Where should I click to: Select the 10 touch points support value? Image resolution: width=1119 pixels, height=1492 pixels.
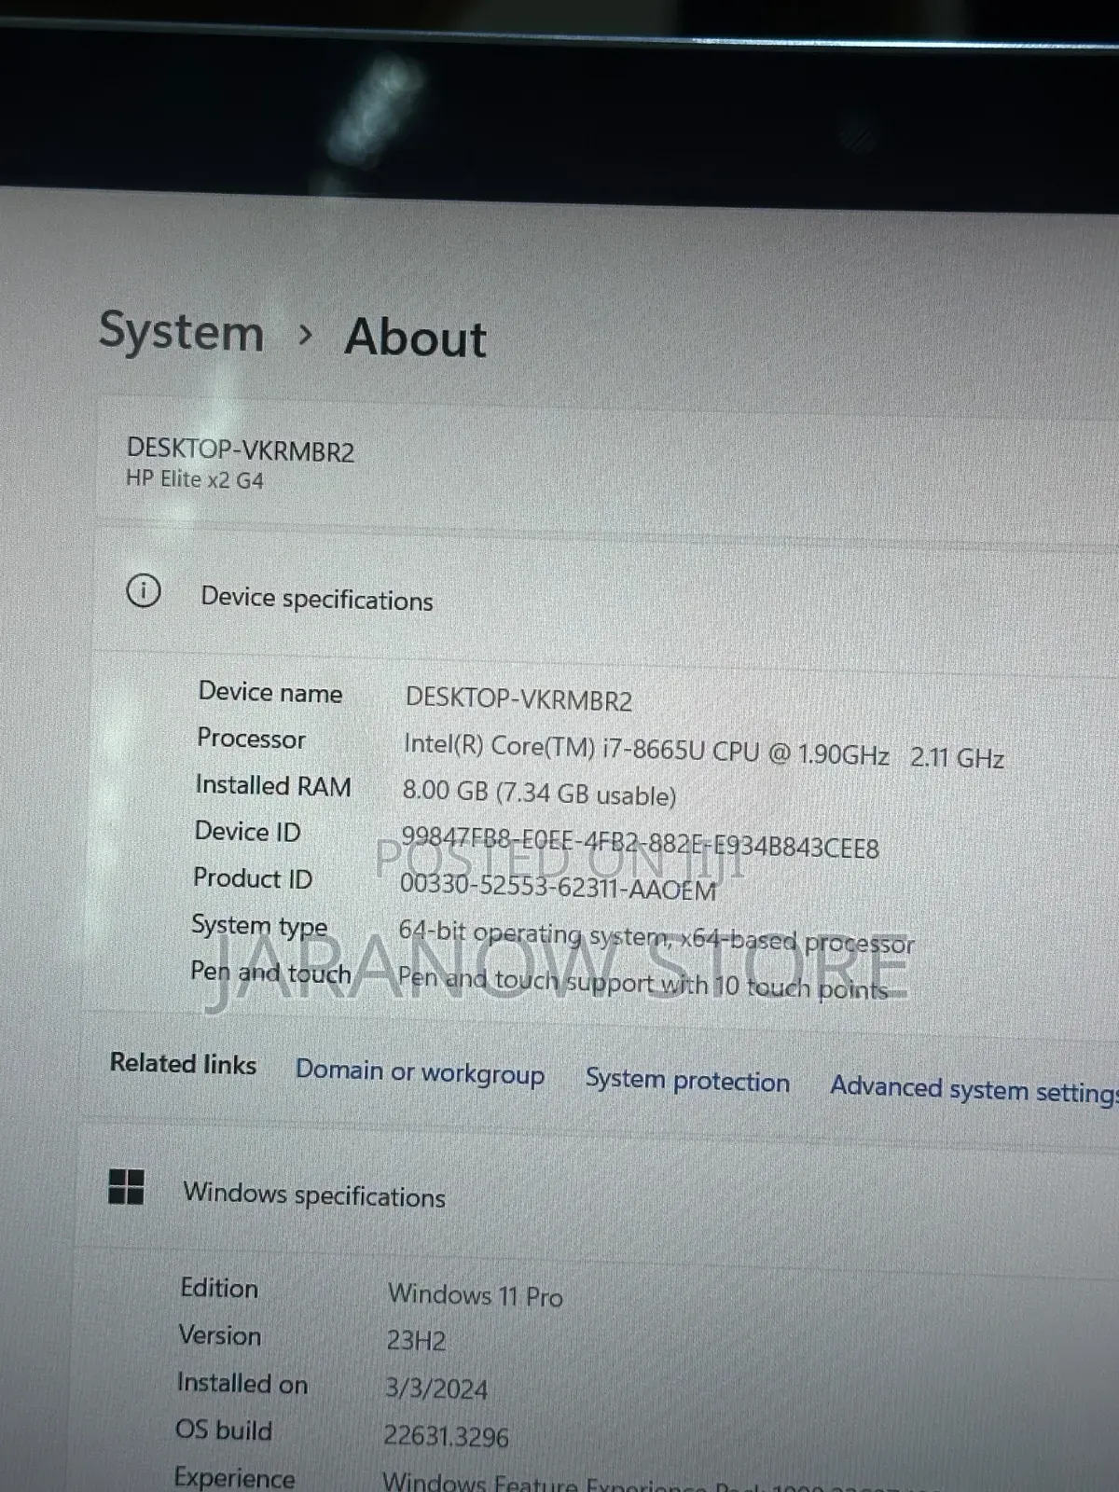(643, 984)
